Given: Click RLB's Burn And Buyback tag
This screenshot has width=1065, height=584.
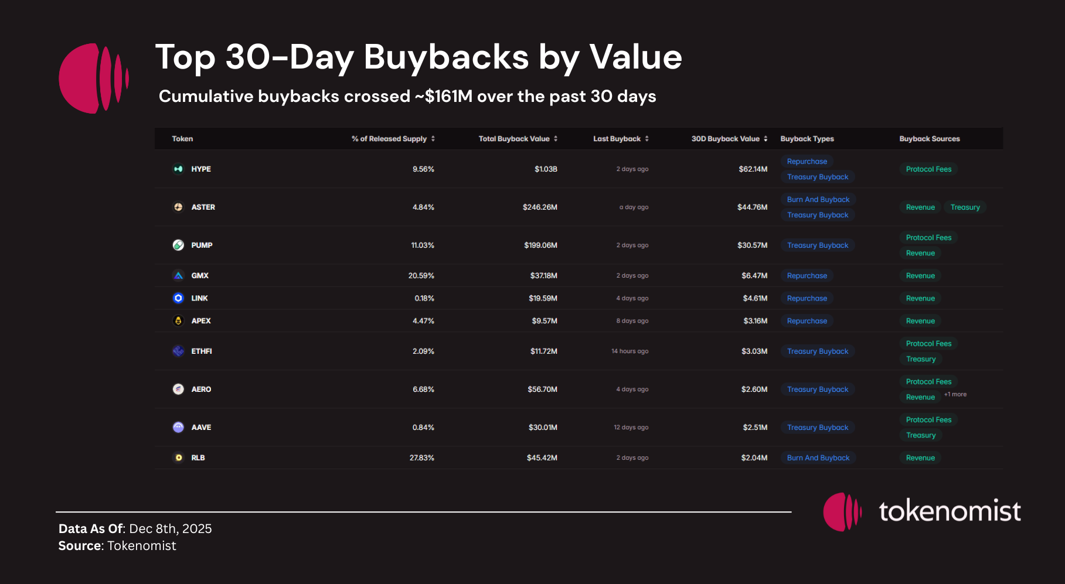Looking at the screenshot, I should pos(818,458).
